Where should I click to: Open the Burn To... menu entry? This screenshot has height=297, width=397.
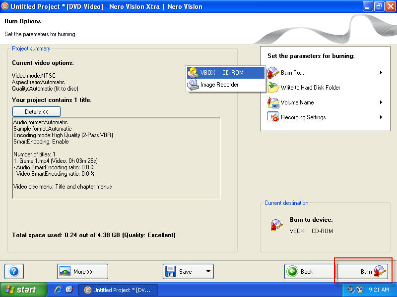pos(325,73)
